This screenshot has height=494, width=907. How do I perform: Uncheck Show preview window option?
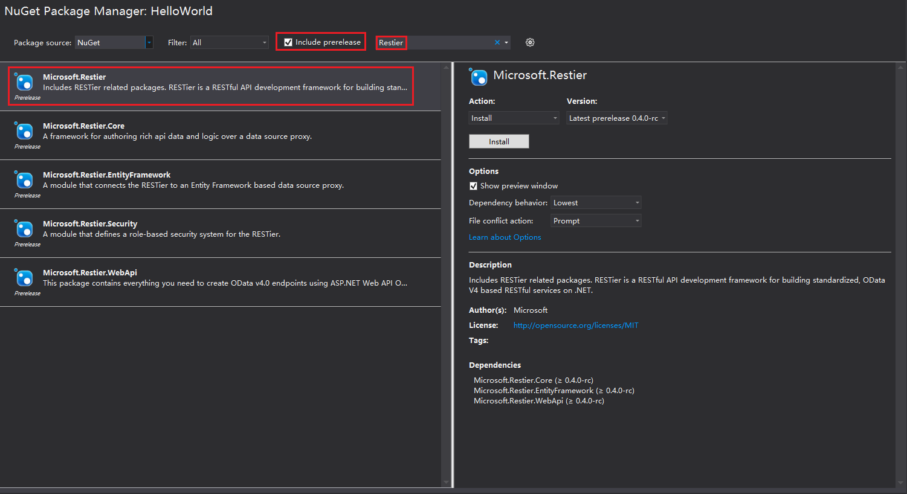point(474,186)
